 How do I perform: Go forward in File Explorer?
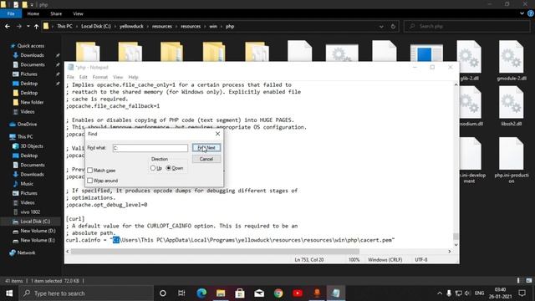pyautogui.click(x=19, y=26)
